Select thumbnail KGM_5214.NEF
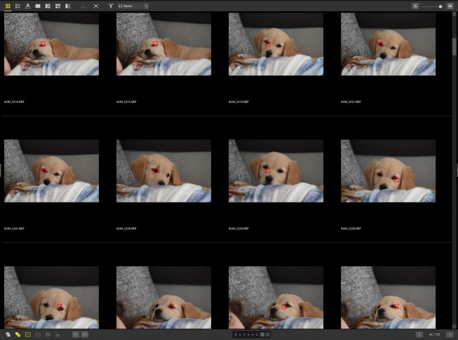Image resolution: width=458 pixels, height=340 pixels. coord(51,44)
